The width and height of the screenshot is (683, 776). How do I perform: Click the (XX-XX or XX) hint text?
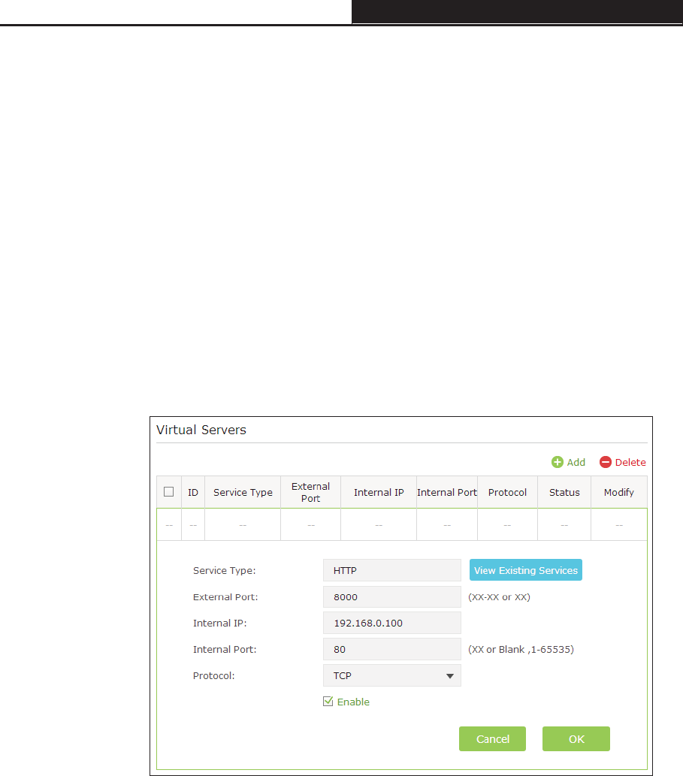click(499, 597)
